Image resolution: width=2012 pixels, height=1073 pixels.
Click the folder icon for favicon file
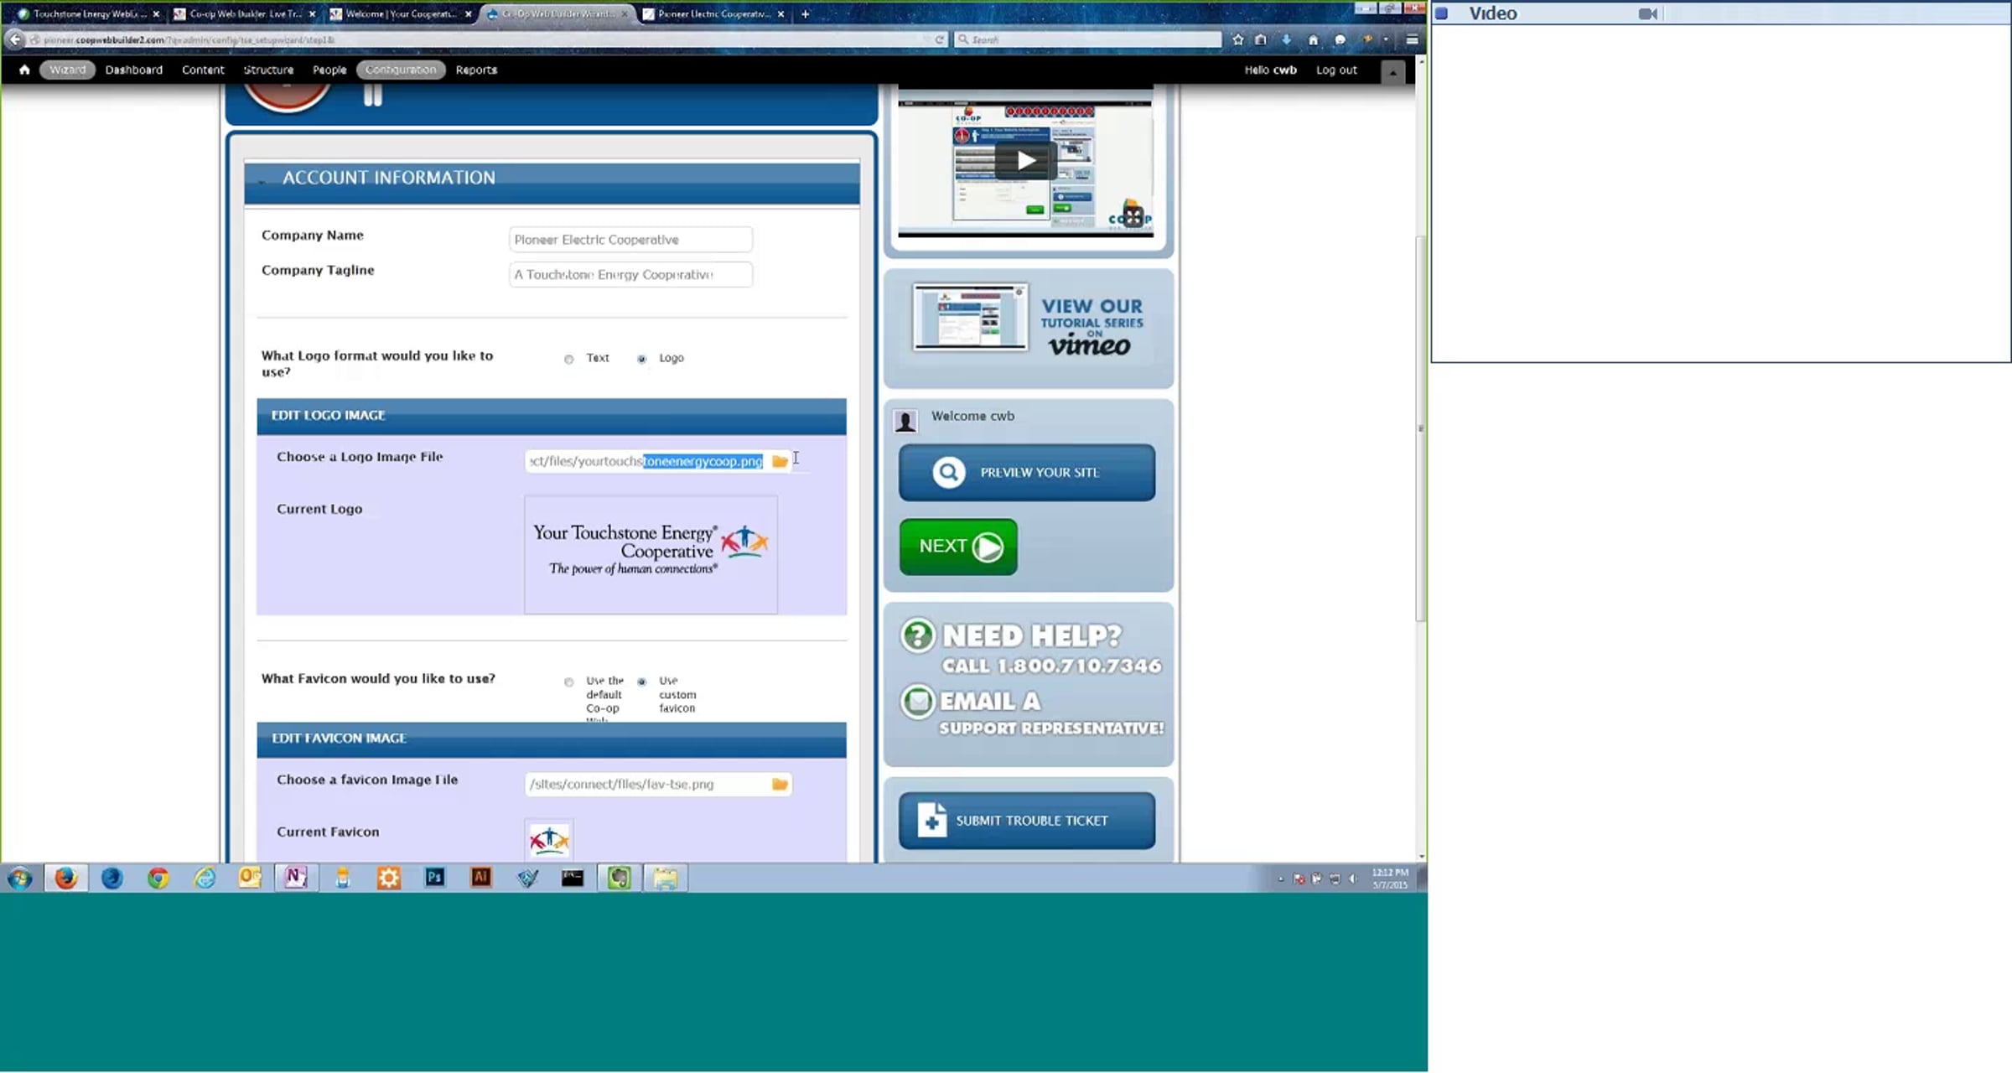[780, 784]
